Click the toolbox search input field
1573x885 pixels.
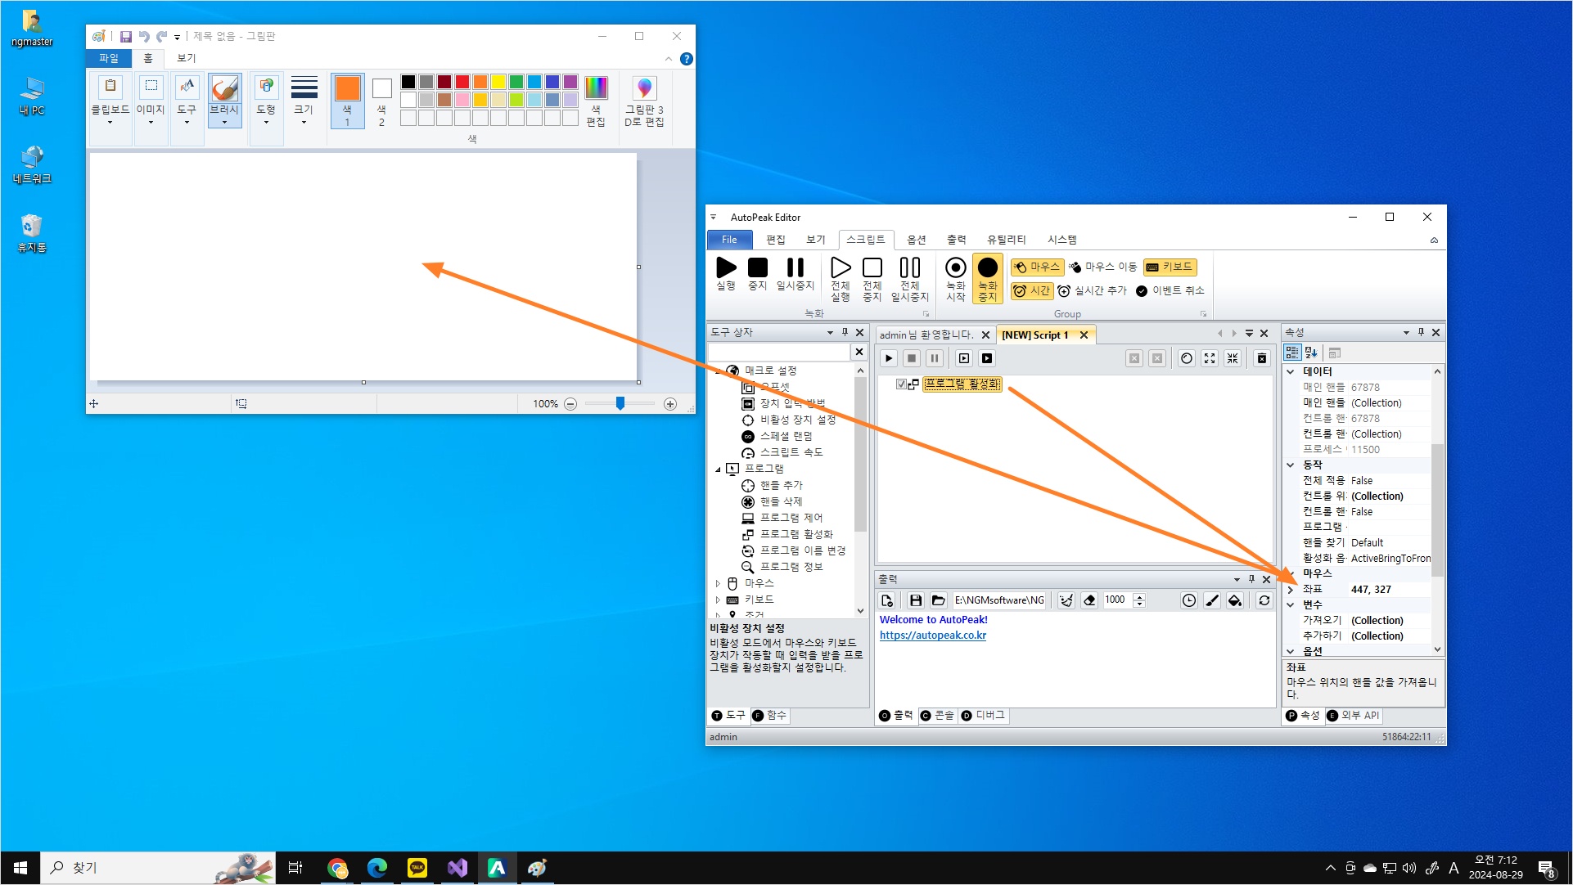click(779, 352)
